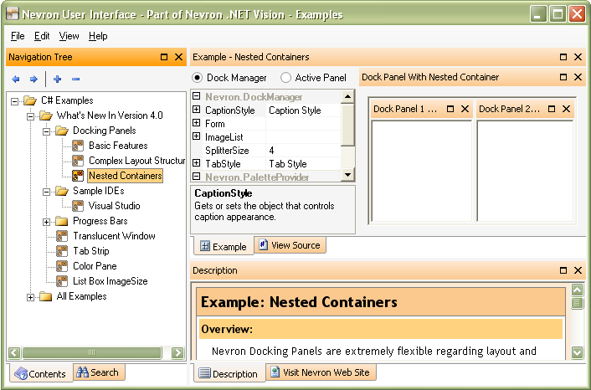Click the Translucent Window example icon
The image size is (591, 390).
[62, 236]
